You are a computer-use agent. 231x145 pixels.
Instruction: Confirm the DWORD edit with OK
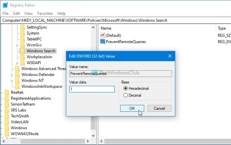pos(132,108)
